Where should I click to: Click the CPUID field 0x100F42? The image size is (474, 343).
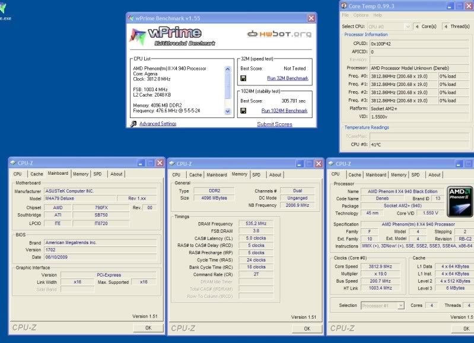coord(419,44)
